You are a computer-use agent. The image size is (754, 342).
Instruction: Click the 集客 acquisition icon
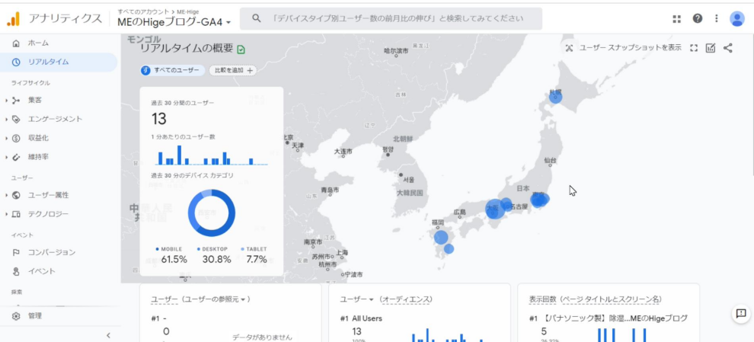pos(16,100)
